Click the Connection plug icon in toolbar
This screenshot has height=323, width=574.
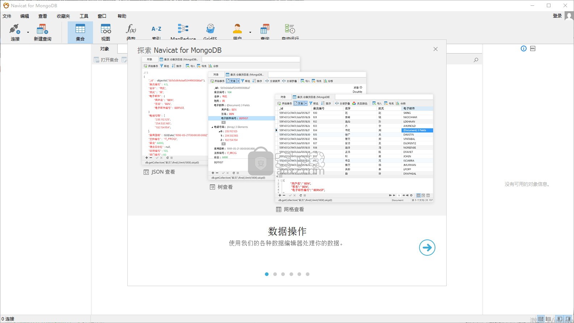(x=15, y=29)
